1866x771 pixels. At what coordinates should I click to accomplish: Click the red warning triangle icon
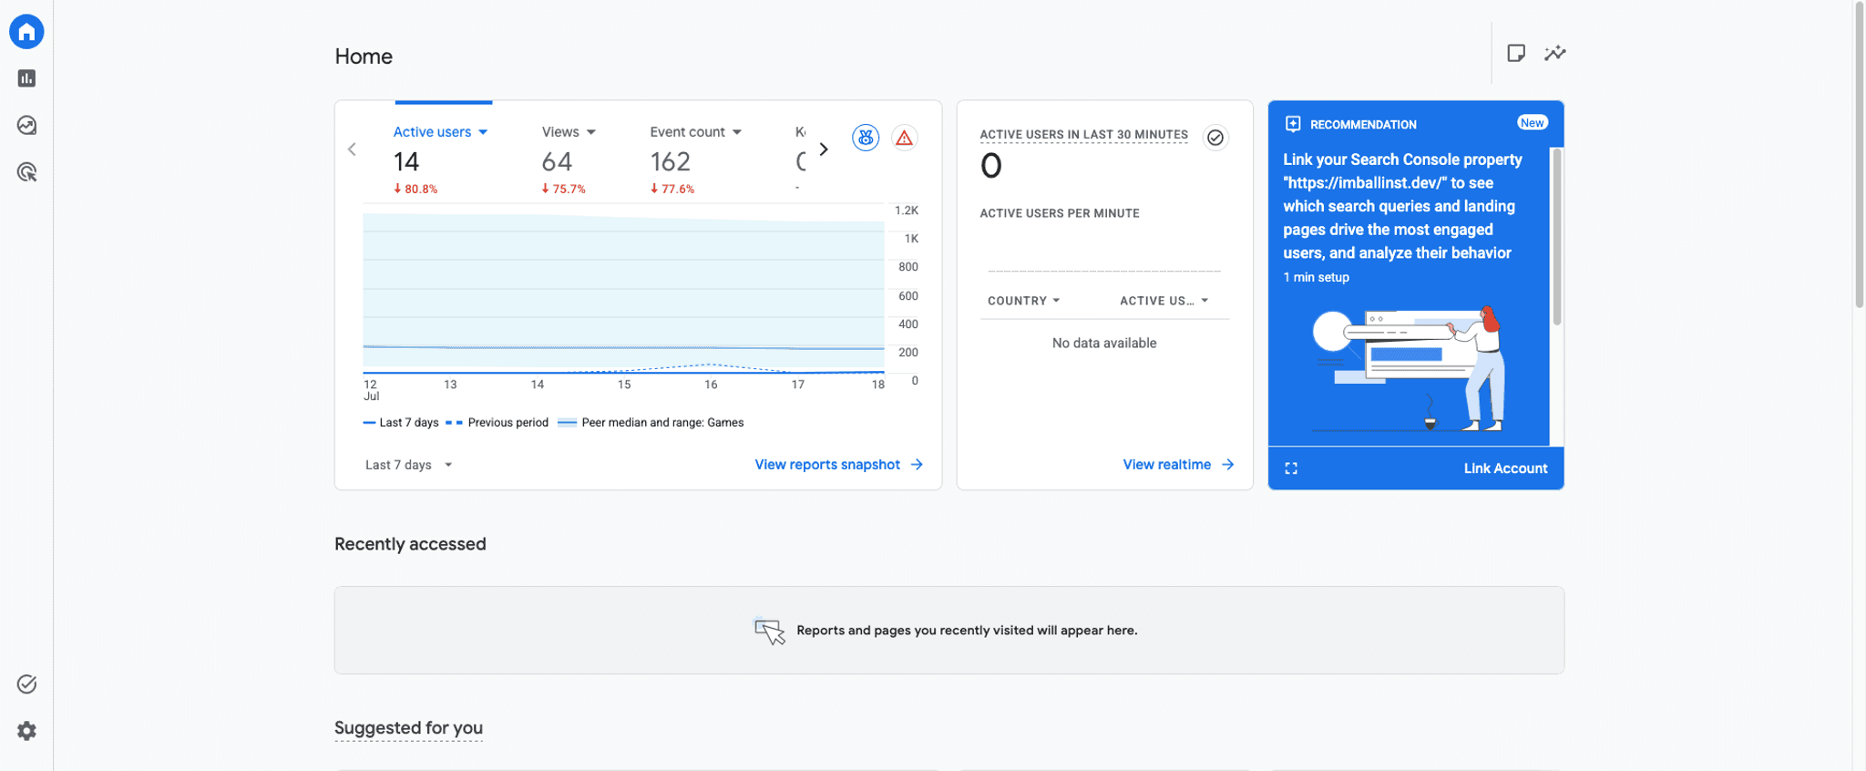[904, 138]
